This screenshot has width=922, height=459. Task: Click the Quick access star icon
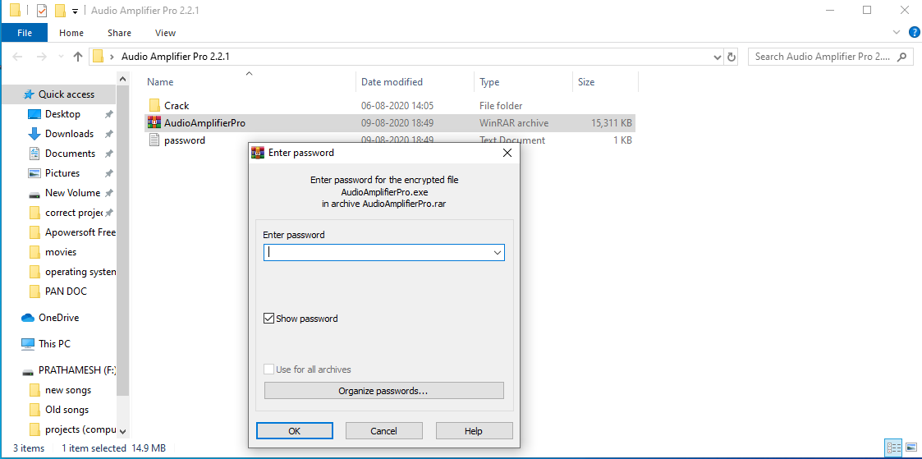[x=29, y=94]
